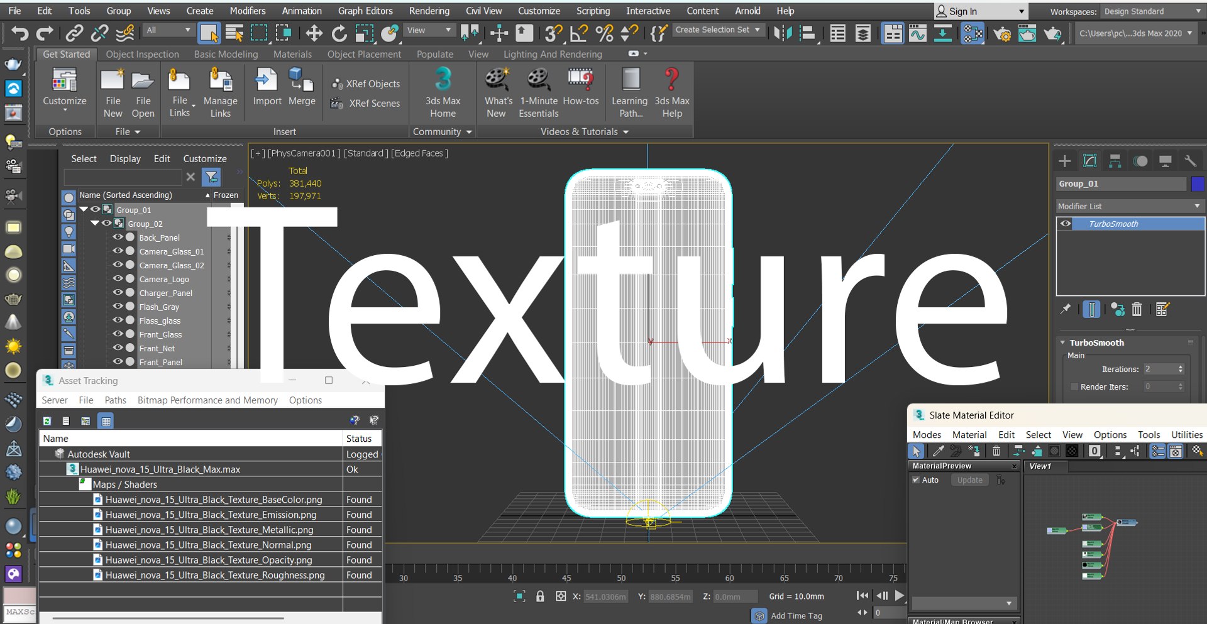This screenshot has height=624, width=1207.
Task: Open Manage Links in ribbon
Action: tap(220, 93)
